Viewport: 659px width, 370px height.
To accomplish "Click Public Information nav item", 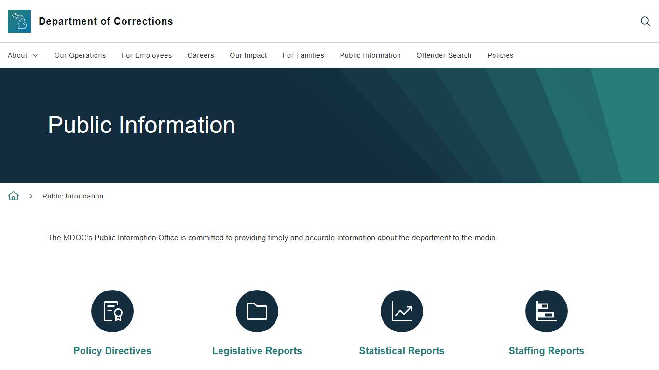I will click(370, 55).
